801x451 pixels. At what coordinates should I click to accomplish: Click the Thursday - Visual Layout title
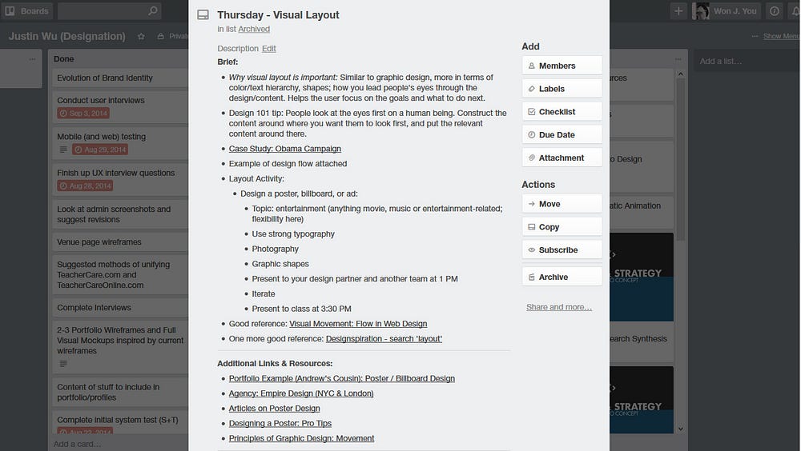(x=278, y=15)
